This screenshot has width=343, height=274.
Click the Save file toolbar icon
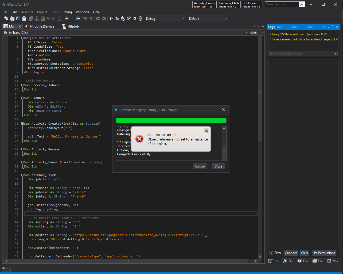[x=18, y=18]
